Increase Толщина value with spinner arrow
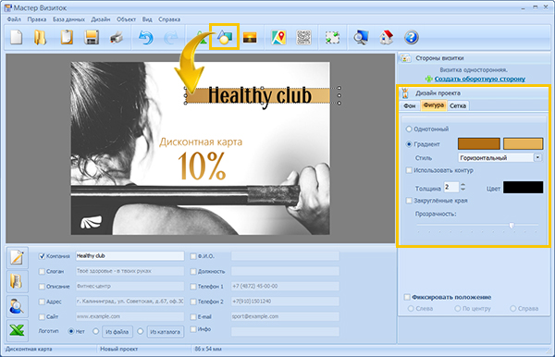Viewport: 555px width, 357px height. click(463, 185)
